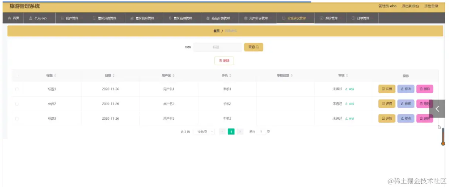Select page 1 in pagination
The height and width of the screenshot is (187, 449).
(231, 132)
